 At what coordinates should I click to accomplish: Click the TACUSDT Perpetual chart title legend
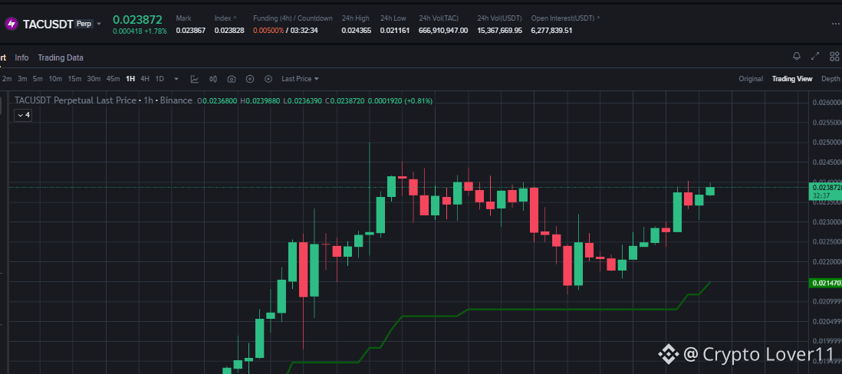click(103, 100)
